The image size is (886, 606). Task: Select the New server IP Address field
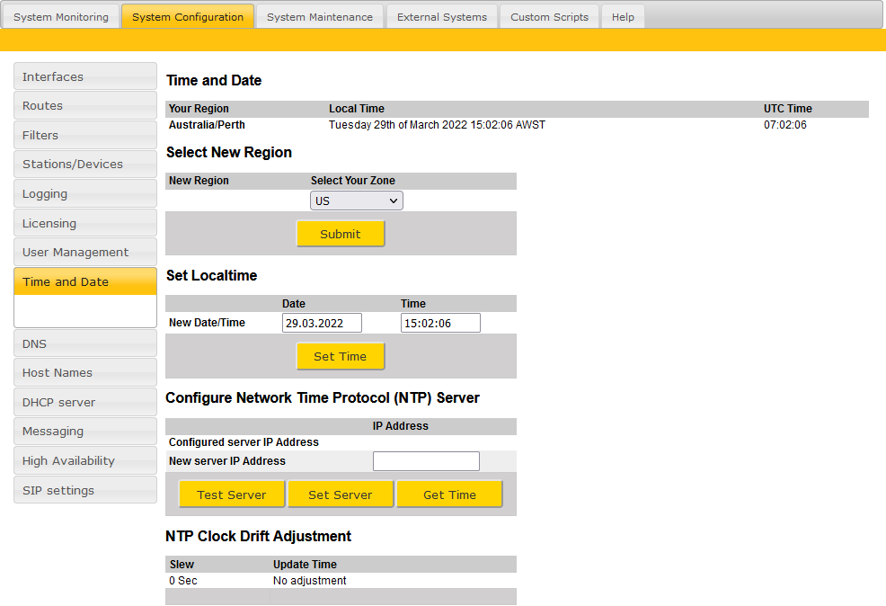coord(426,461)
